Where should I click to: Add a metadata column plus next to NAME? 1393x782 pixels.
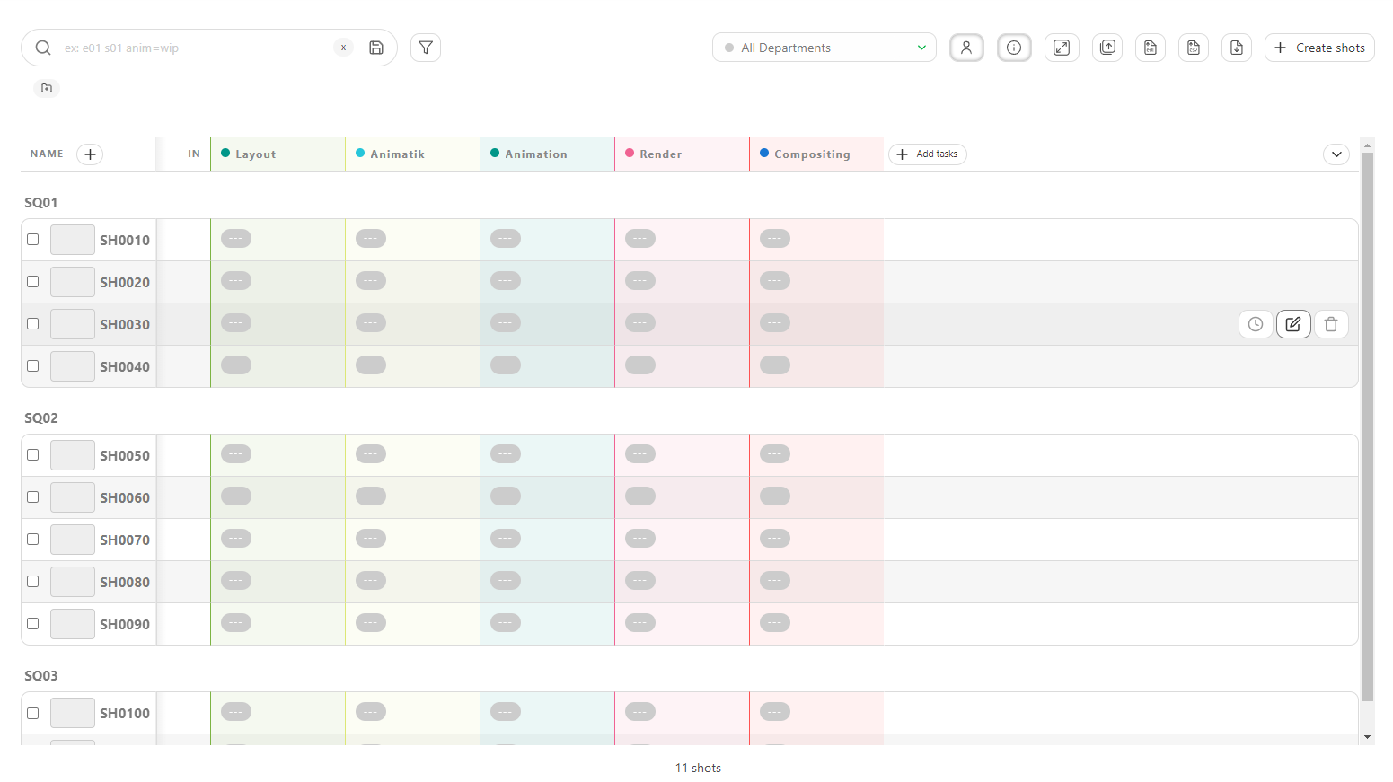[x=90, y=154]
